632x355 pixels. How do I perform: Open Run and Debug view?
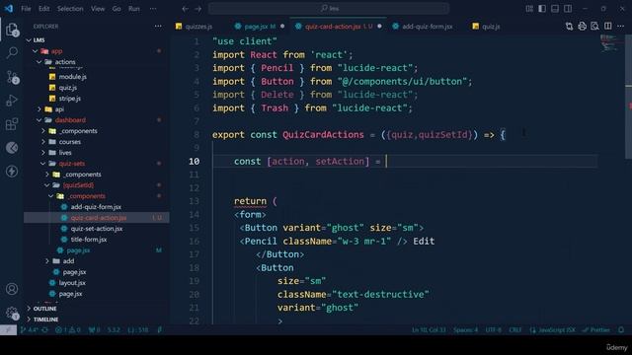pyautogui.click(x=12, y=101)
